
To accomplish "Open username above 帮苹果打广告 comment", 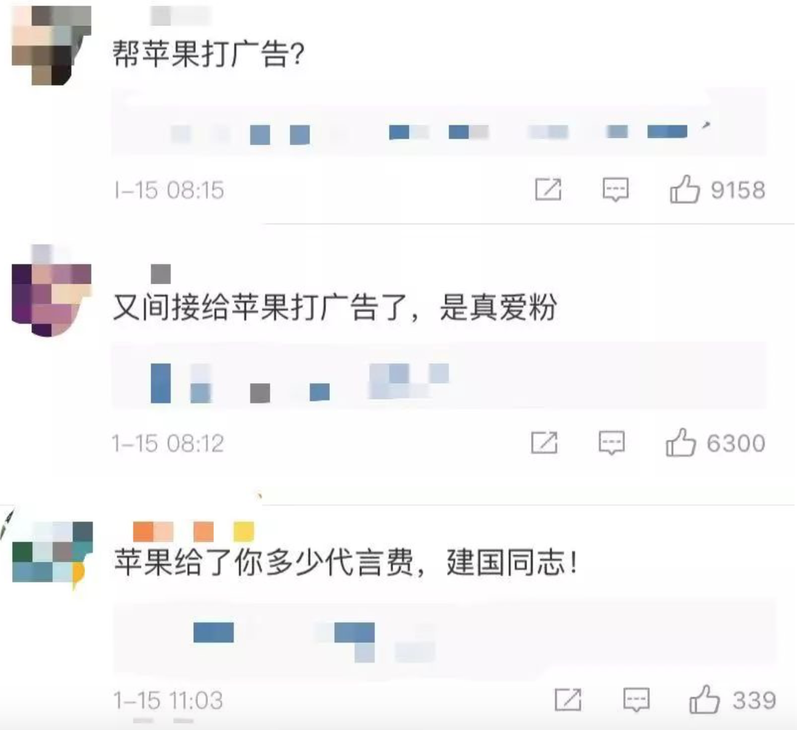I will [x=180, y=16].
